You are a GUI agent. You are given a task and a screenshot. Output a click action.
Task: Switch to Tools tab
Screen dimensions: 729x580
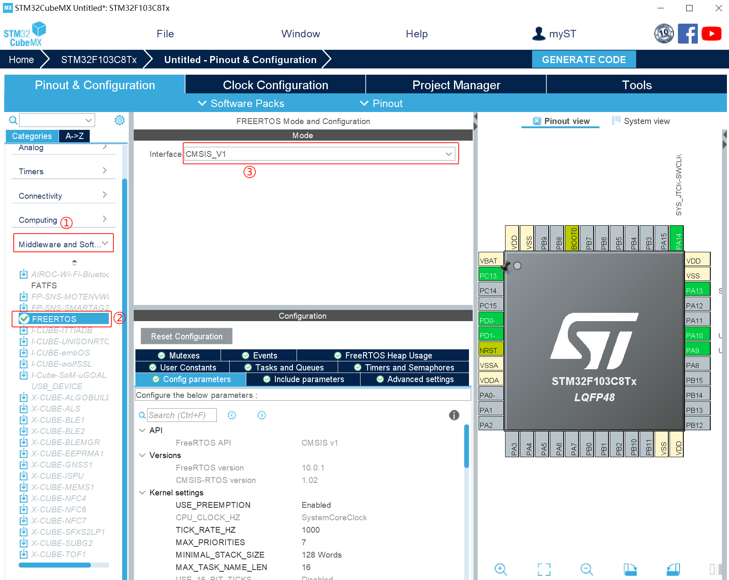[x=637, y=85]
